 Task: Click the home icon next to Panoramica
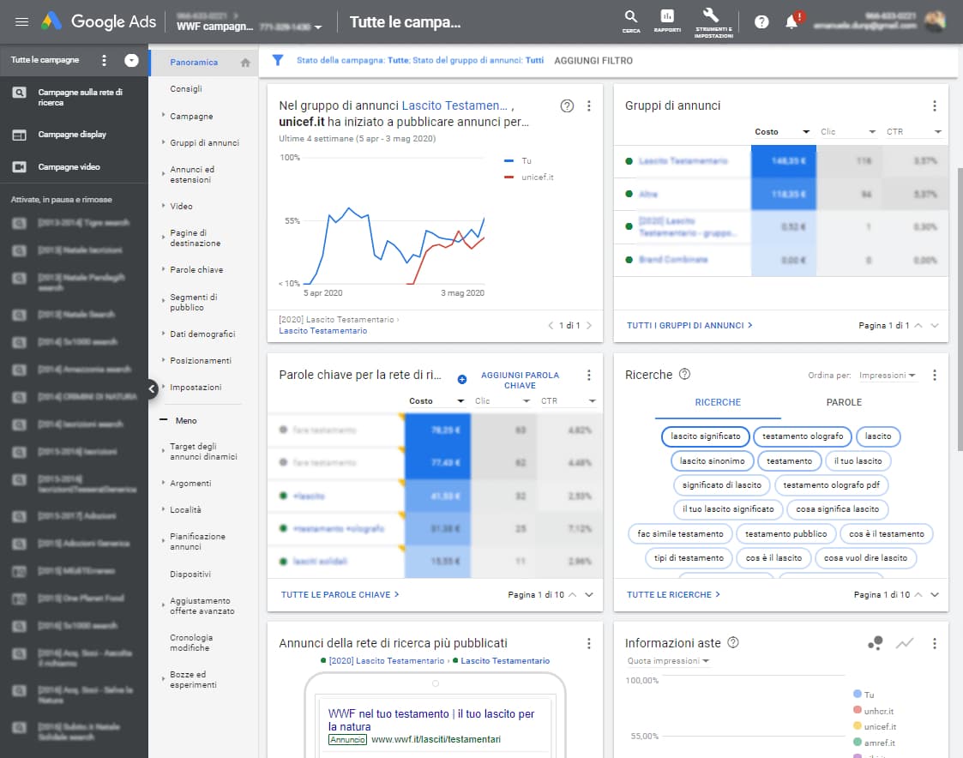point(245,63)
